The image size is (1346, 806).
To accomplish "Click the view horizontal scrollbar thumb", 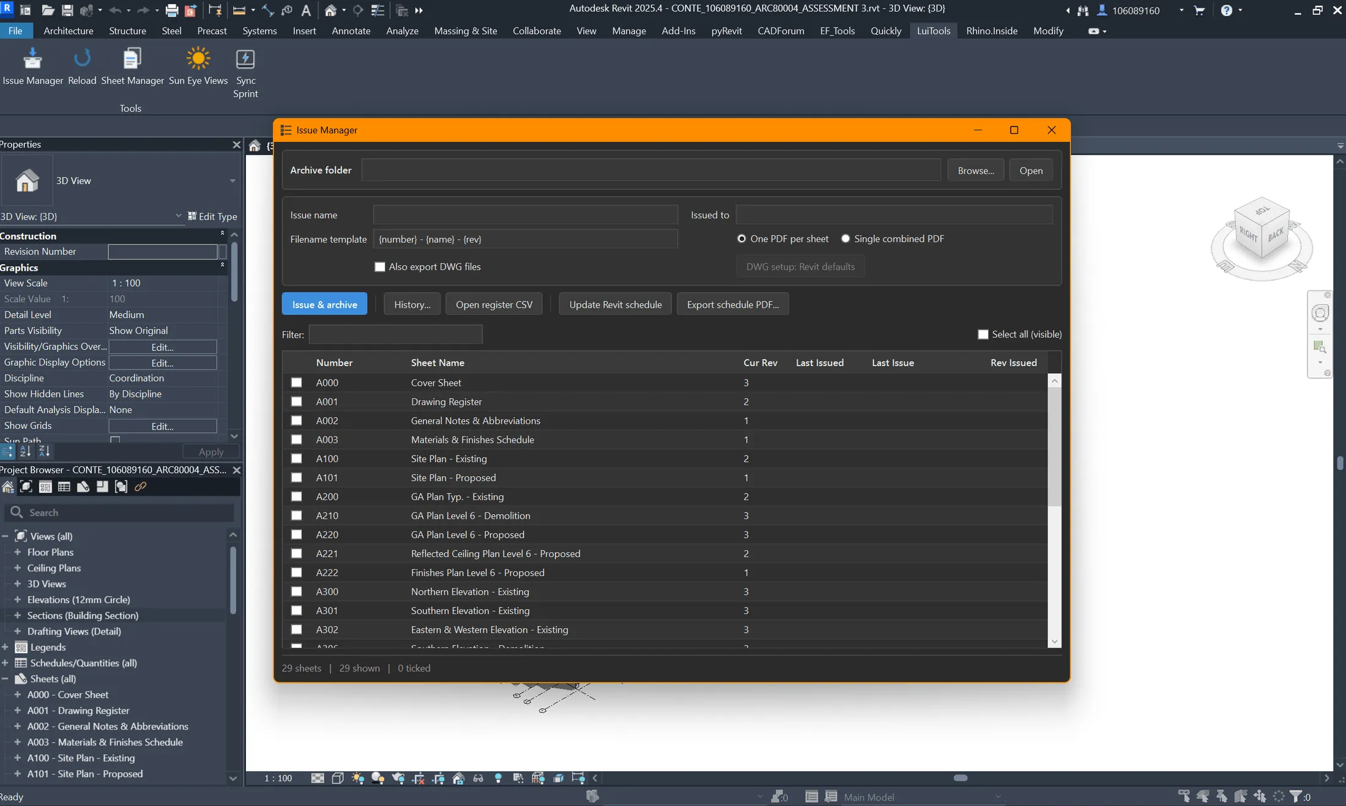I will tap(961, 778).
